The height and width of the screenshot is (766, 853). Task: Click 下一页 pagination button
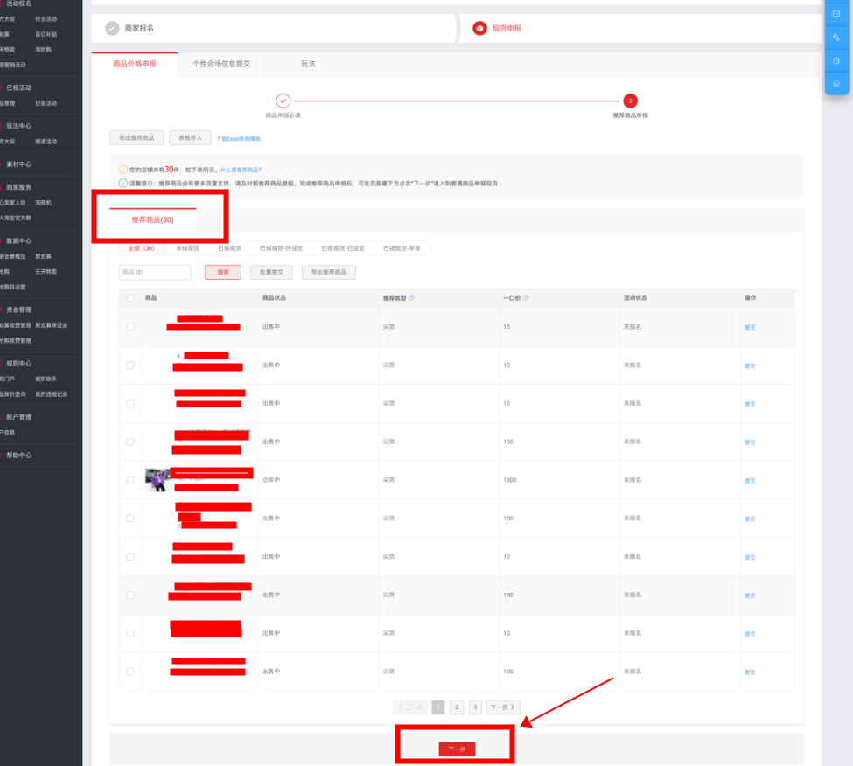(x=503, y=707)
